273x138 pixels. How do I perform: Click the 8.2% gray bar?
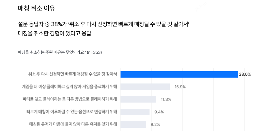pyautogui.click(x=133, y=124)
